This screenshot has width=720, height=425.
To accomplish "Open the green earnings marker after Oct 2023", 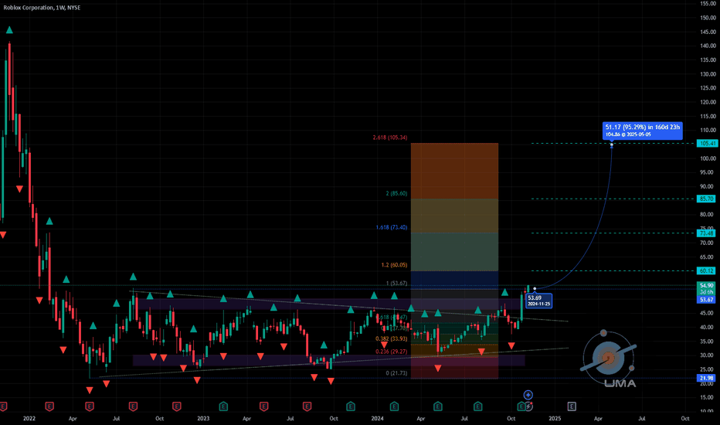I will pos(351,406).
